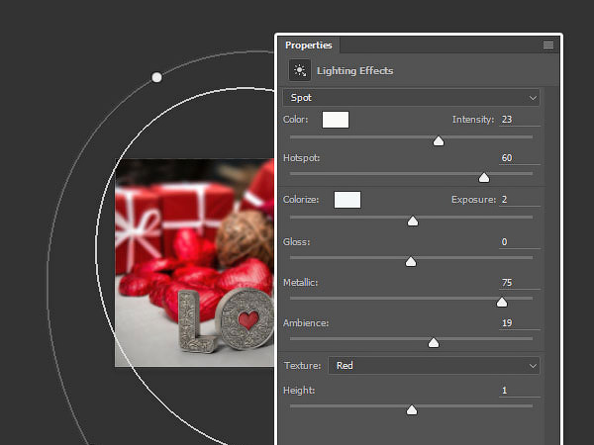Click the Lighting Effects title text
Image resolution: width=594 pixels, height=445 pixels.
(x=355, y=71)
